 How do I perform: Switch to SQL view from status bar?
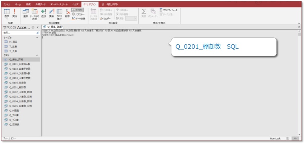point(296,138)
